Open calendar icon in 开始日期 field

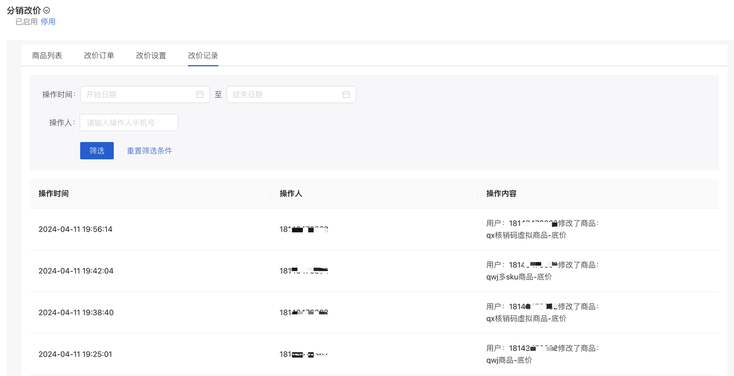(x=200, y=95)
